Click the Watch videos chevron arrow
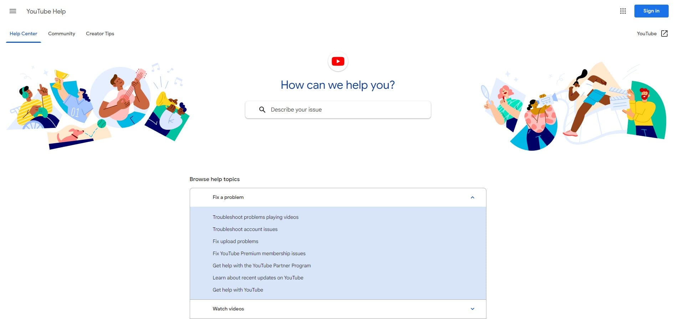This screenshot has width=674, height=319. (473, 309)
